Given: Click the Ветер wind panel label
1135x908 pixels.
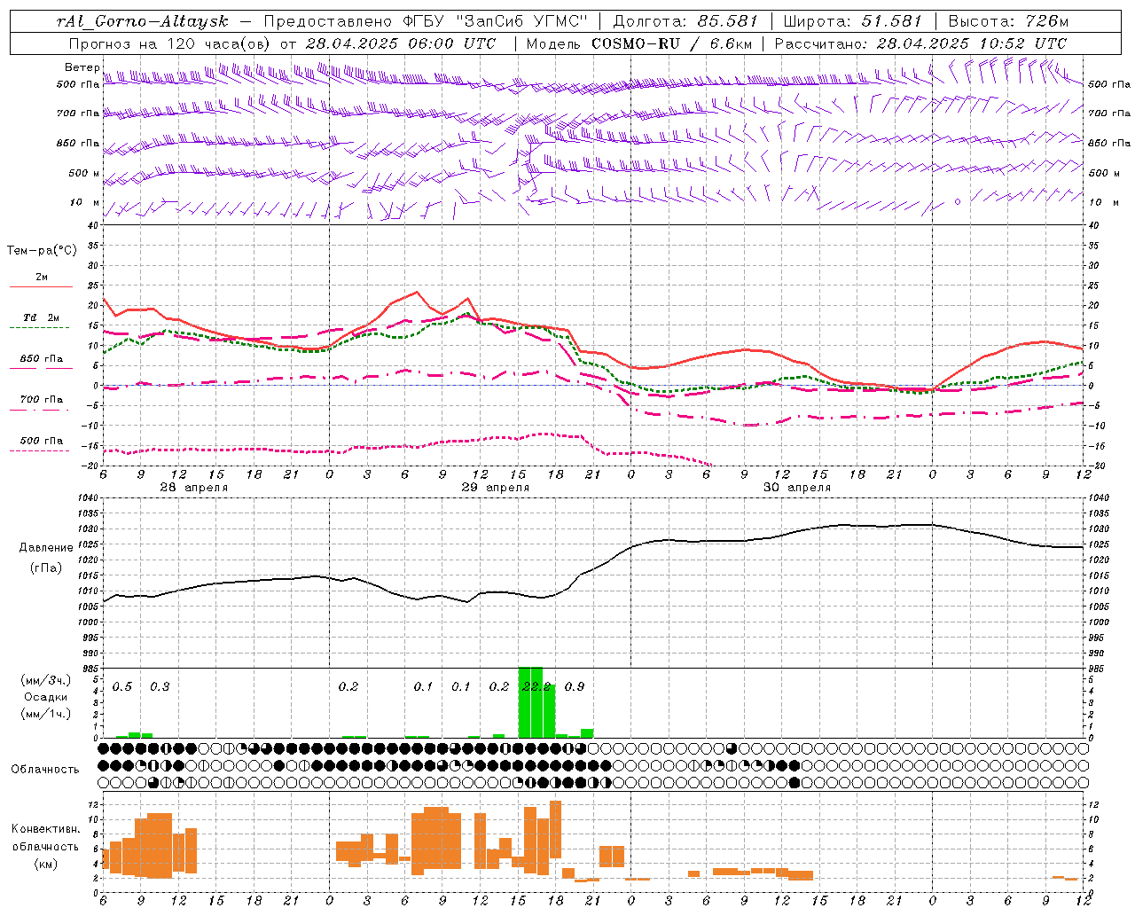Looking at the screenshot, I should pos(82,67).
